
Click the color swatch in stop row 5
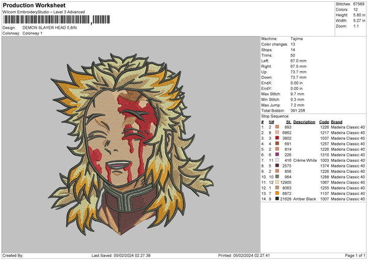tap(277, 149)
